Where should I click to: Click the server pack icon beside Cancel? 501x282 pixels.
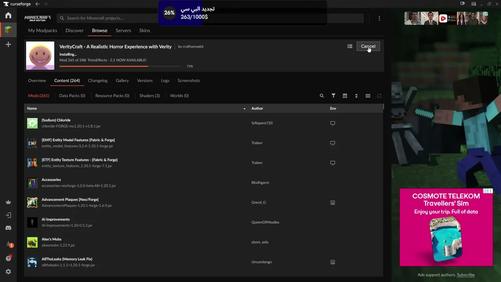click(x=350, y=46)
